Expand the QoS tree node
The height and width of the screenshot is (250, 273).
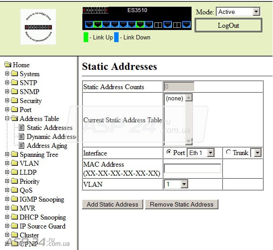[7, 190]
